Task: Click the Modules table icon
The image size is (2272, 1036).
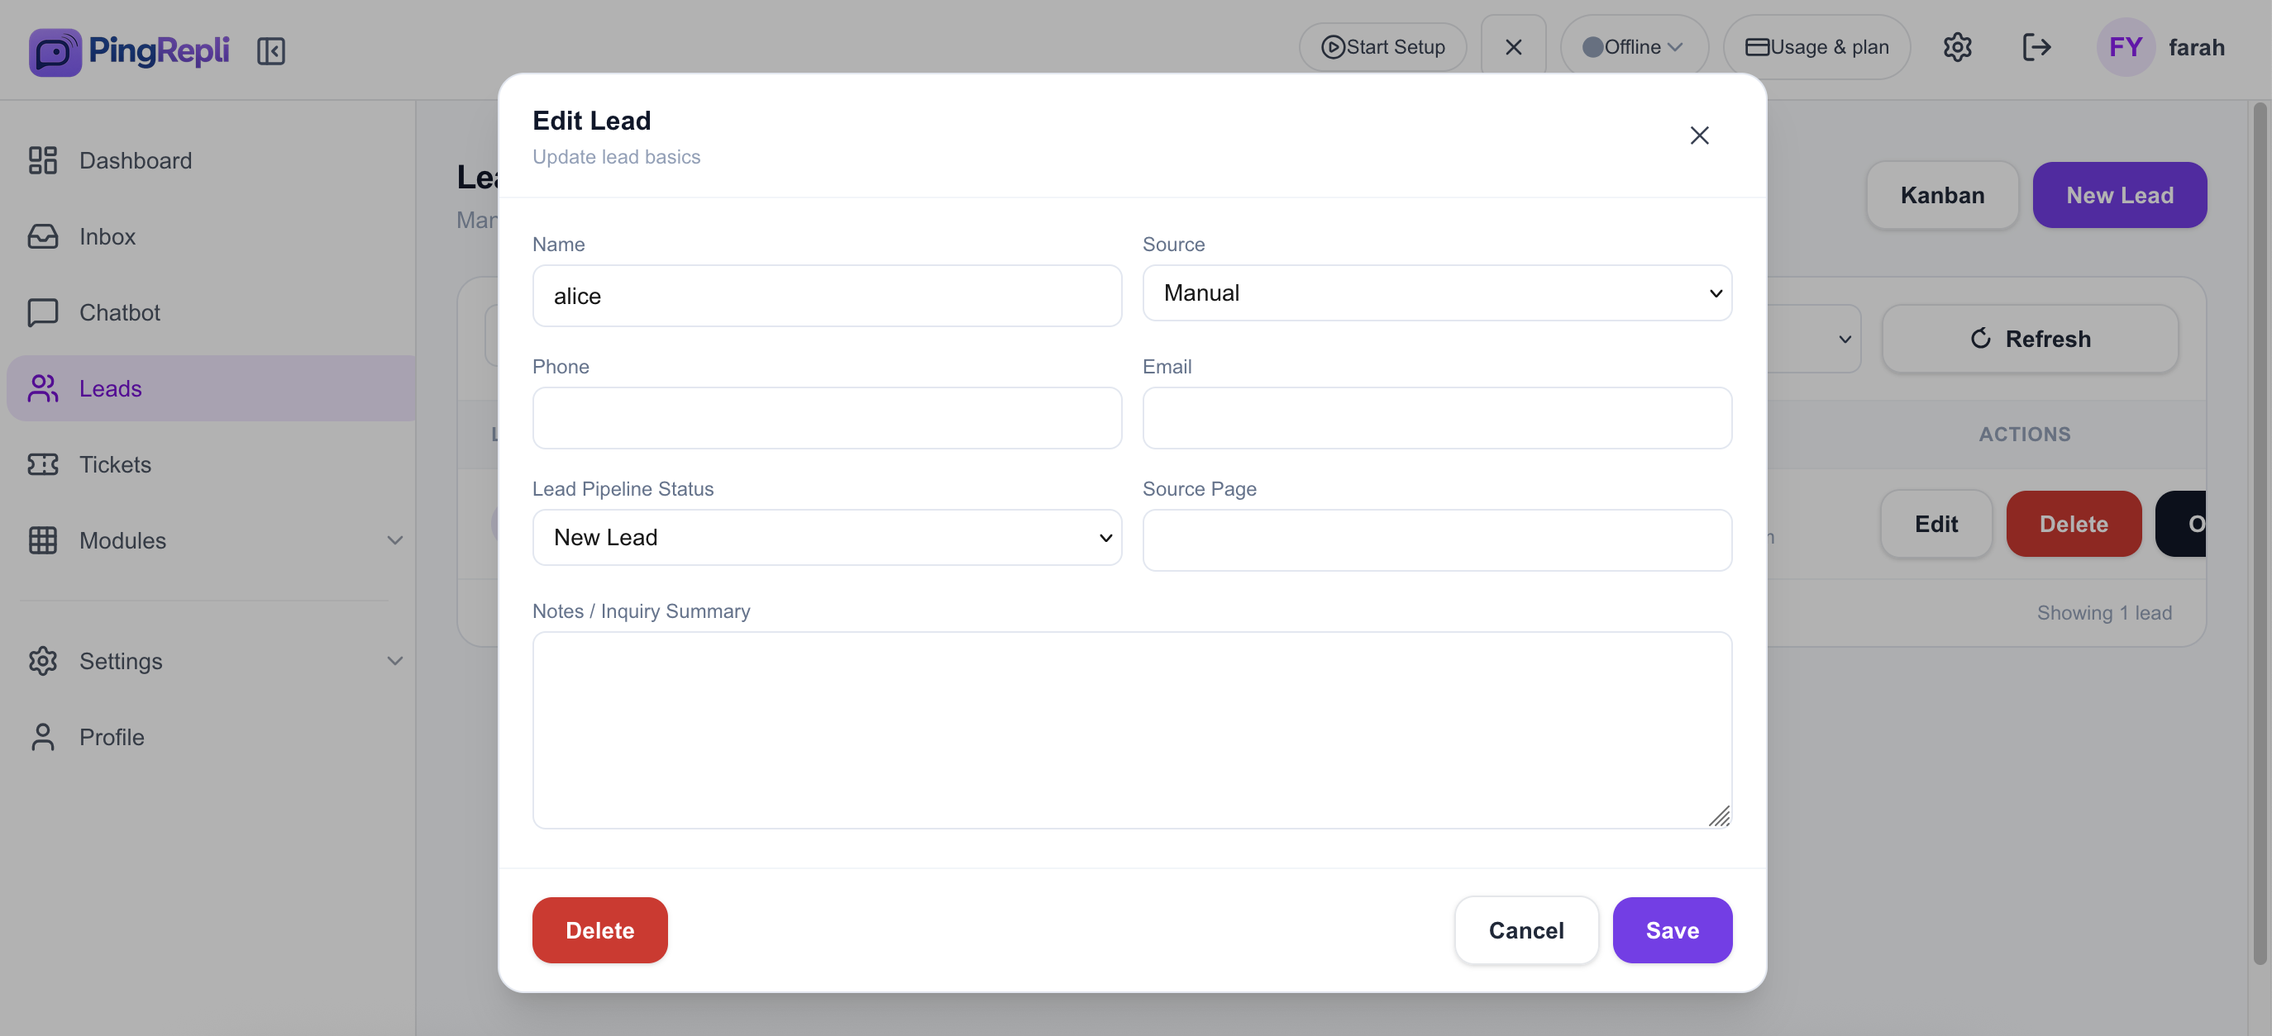Action: (42, 540)
